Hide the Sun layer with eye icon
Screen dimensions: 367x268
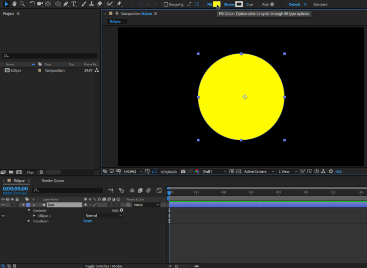point(3,205)
